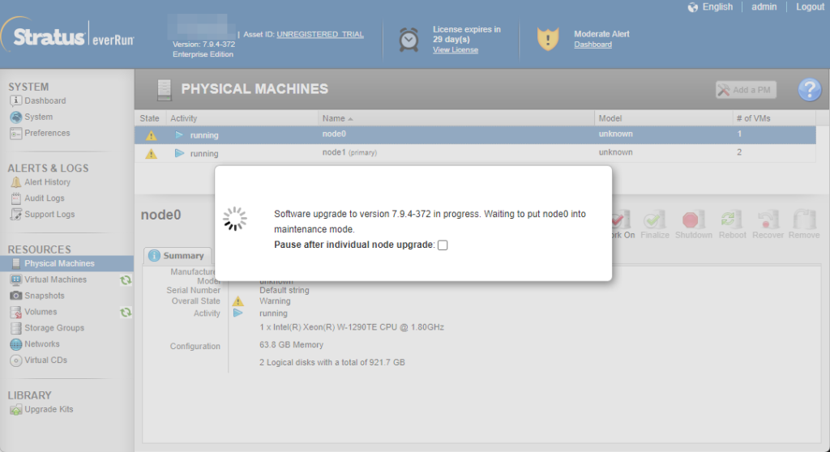This screenshot has width=830, height=452.
Task: Switch to the Summary tab
Action: [178, 256]
